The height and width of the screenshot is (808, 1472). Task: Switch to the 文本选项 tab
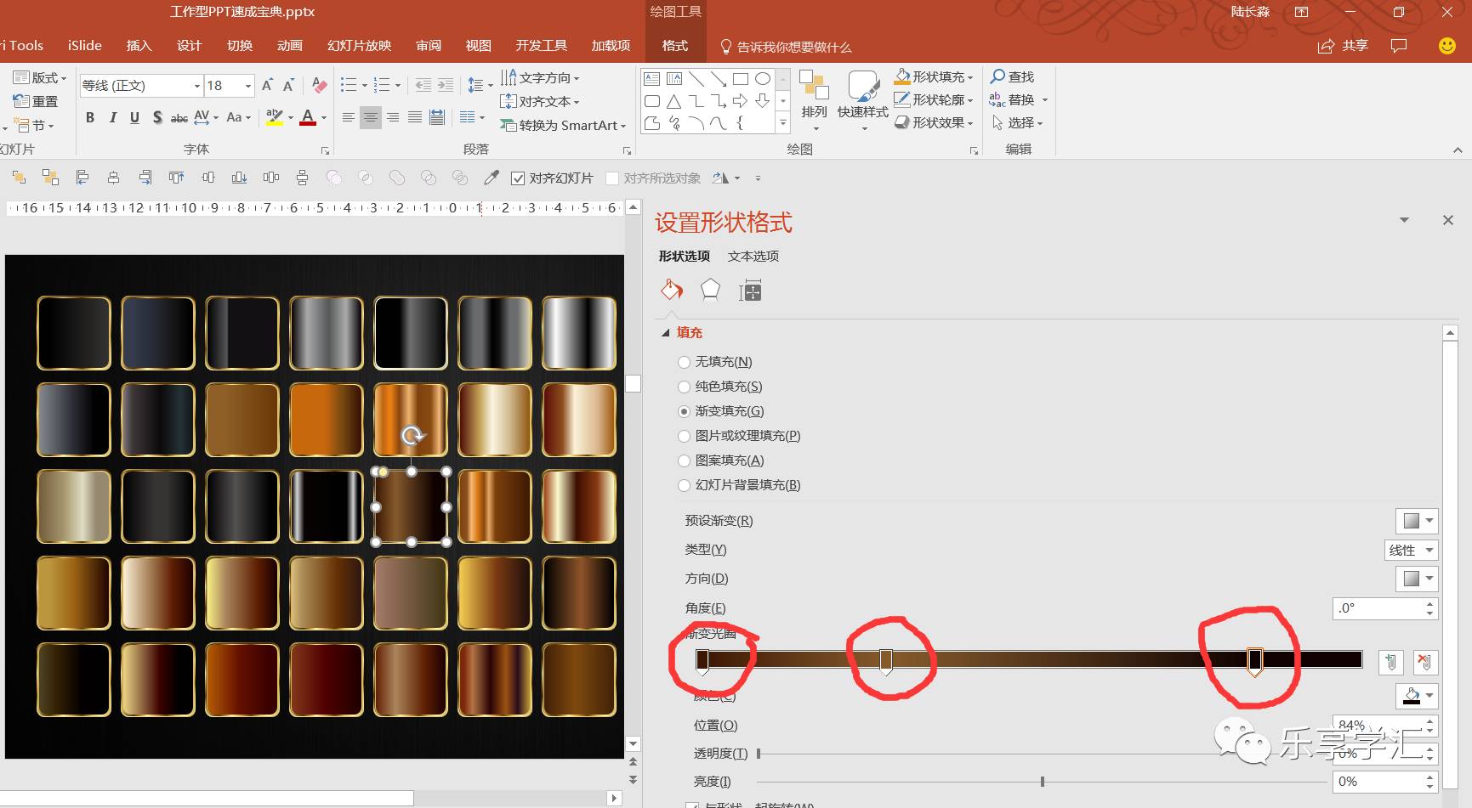(753, 256)
